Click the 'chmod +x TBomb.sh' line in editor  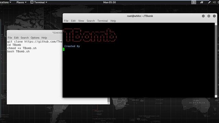click(x=22, y=48)
